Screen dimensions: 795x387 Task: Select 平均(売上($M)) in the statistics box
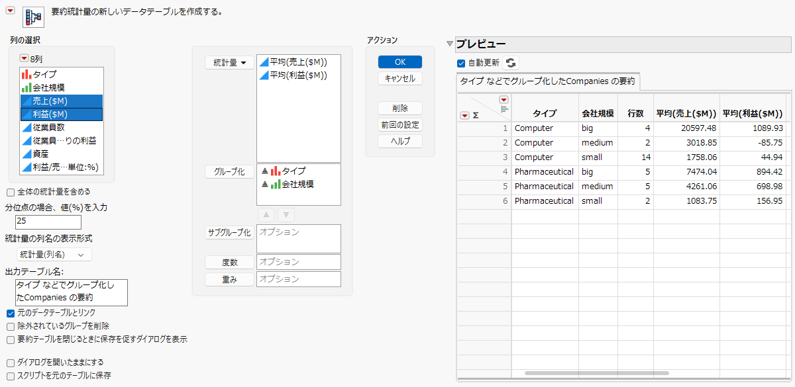(x=298, y=62)
